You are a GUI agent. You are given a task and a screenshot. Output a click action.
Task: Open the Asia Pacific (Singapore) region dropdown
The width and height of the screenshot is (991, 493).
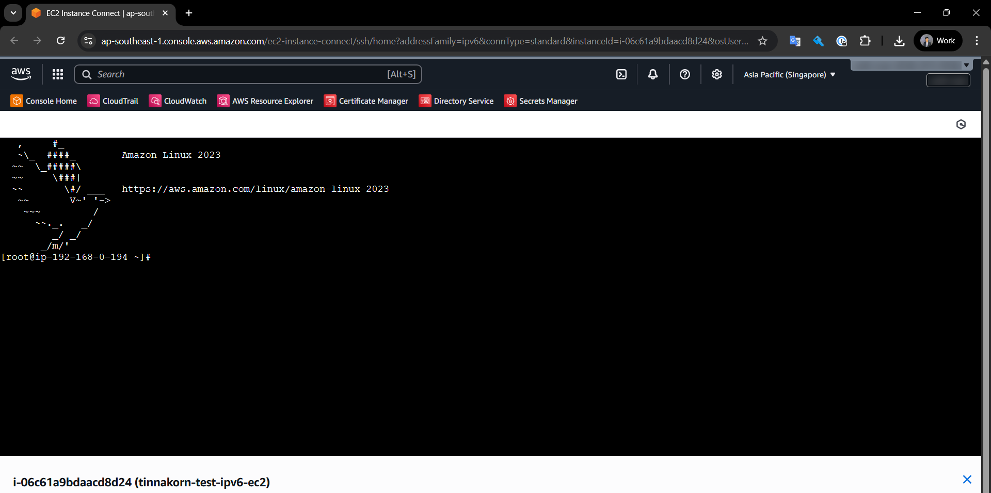click(789, 74)
